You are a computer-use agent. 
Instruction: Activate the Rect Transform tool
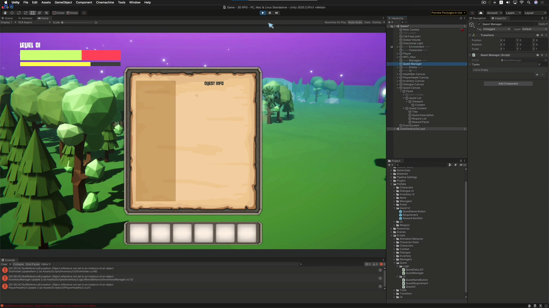pyautogui.click(x=33, y=13)
